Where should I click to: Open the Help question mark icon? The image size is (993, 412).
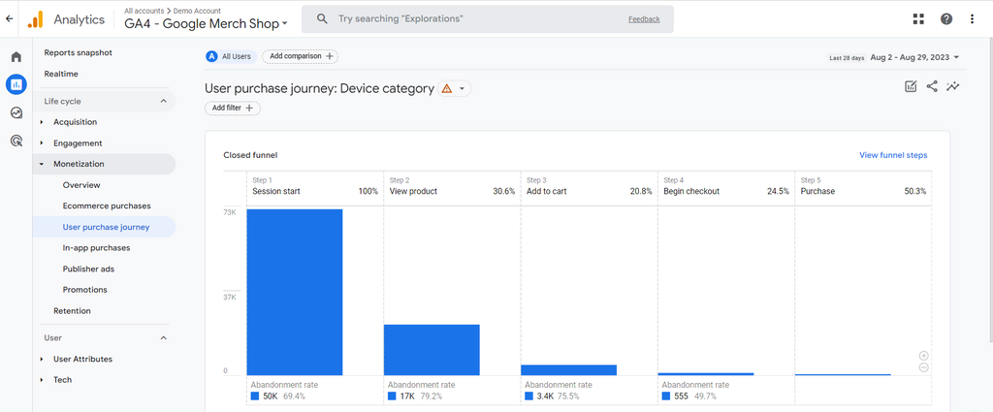point(946,19)
